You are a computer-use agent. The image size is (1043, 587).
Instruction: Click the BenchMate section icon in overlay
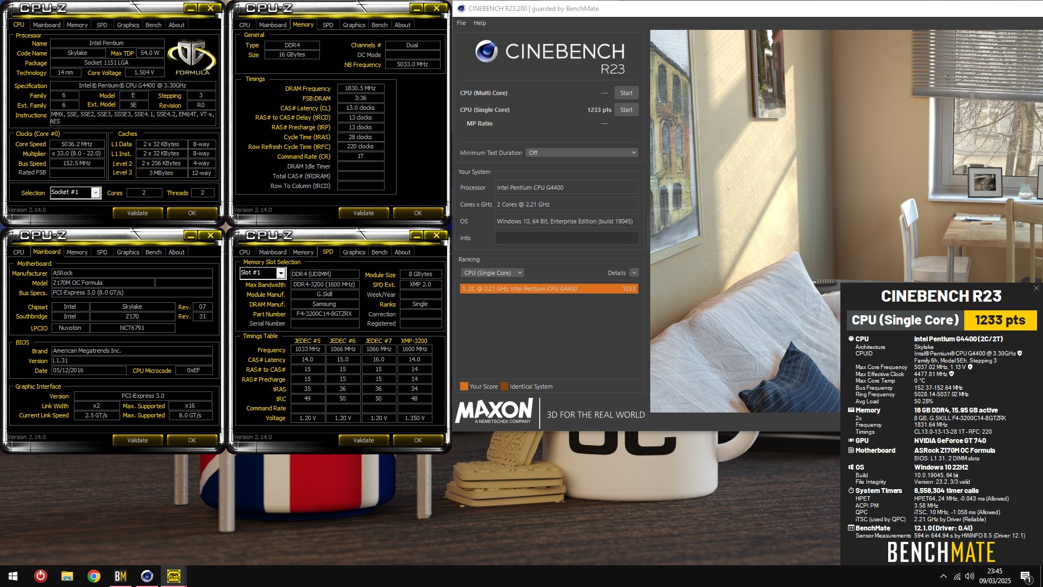(851, 528)
